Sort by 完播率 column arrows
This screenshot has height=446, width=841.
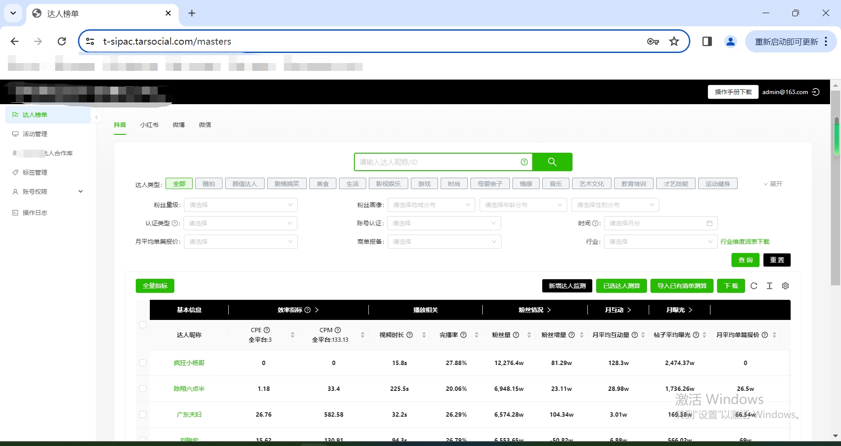[477, 335]
